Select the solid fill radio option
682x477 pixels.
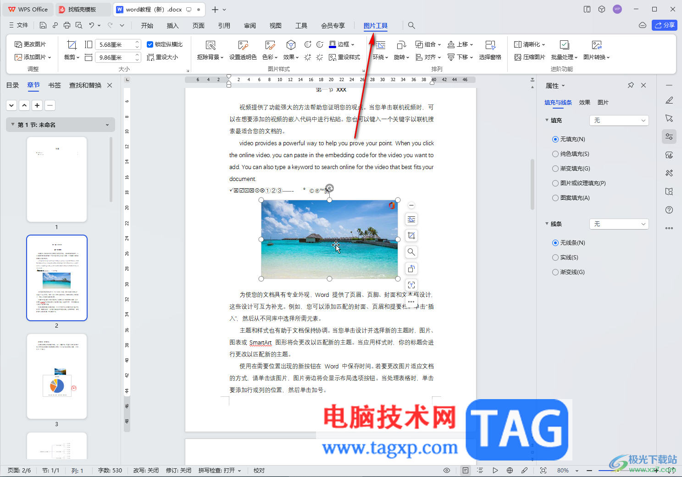(555, 154)
